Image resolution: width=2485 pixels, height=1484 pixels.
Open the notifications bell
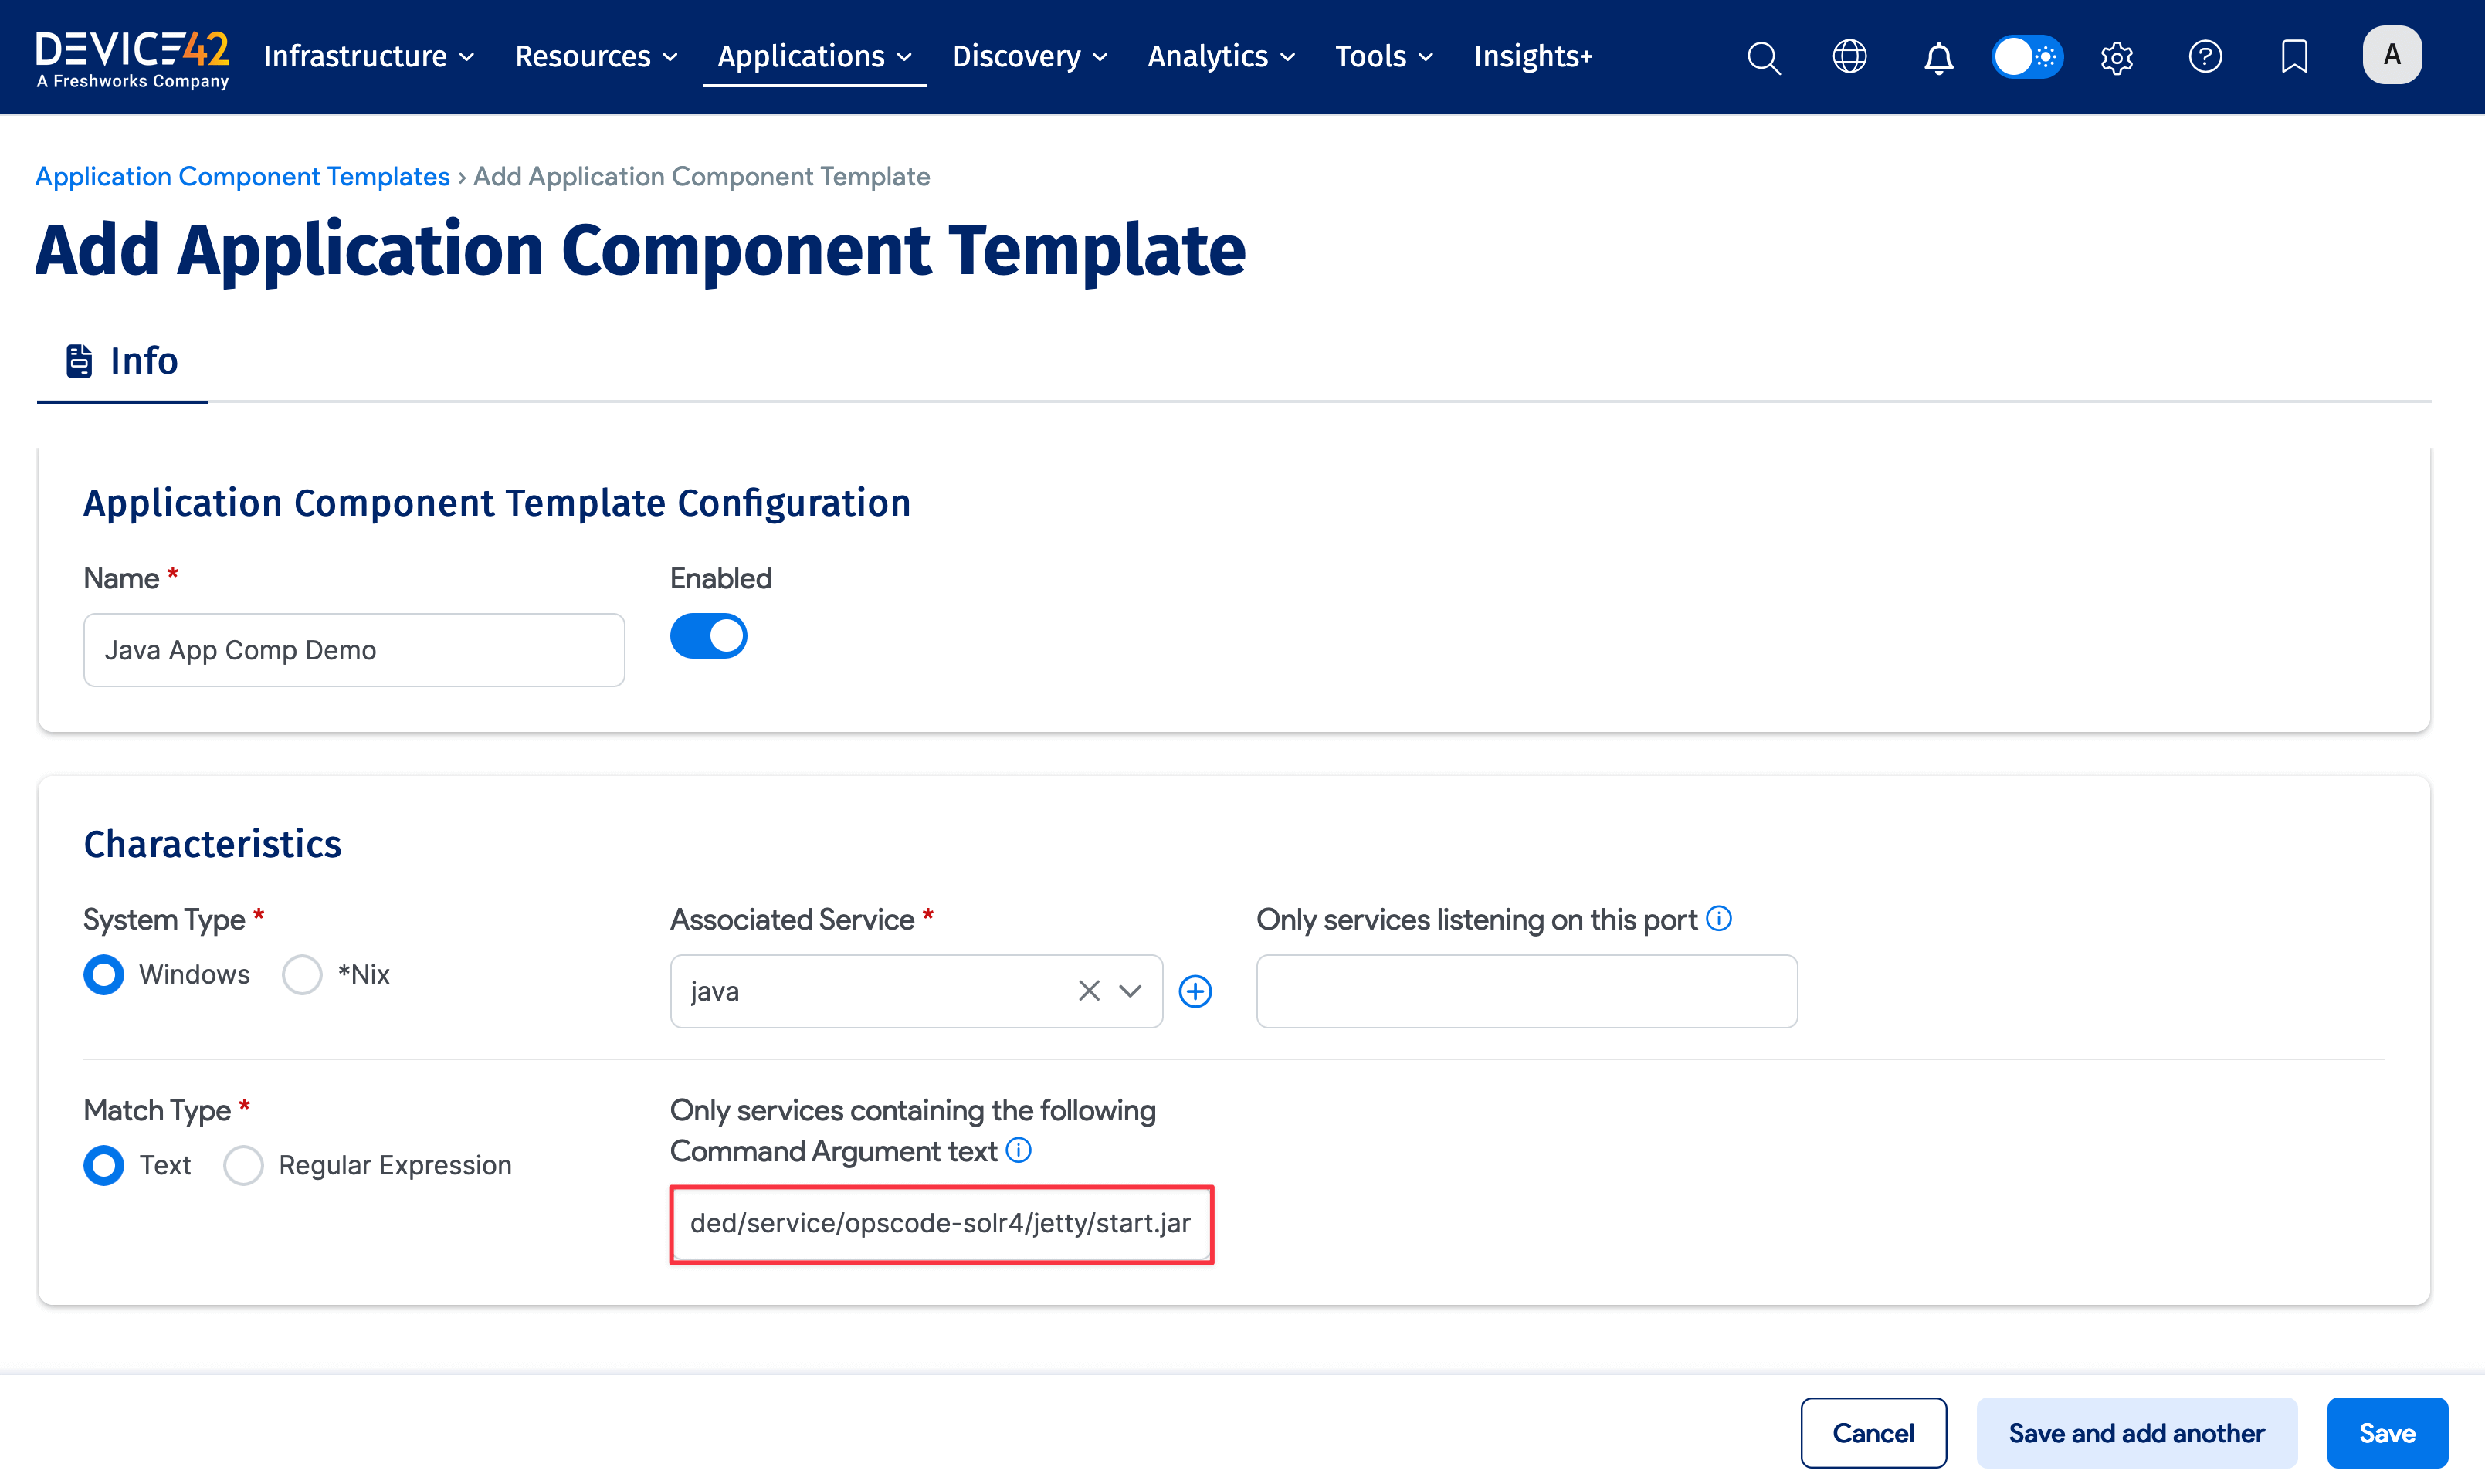pos(1938,57)
